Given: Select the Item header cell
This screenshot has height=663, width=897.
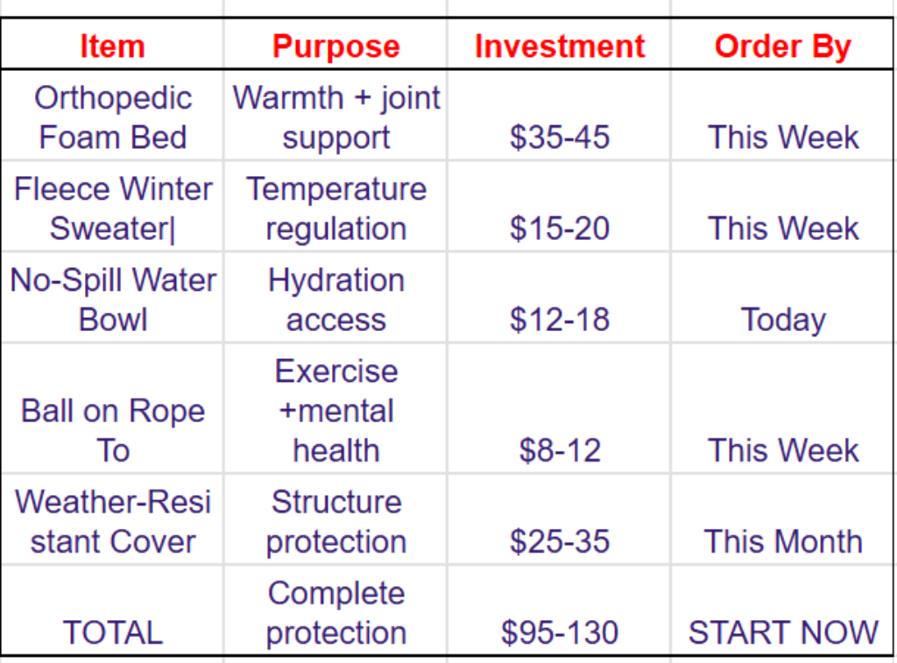Looking at the screenshot, I should [x=112, y=45].
